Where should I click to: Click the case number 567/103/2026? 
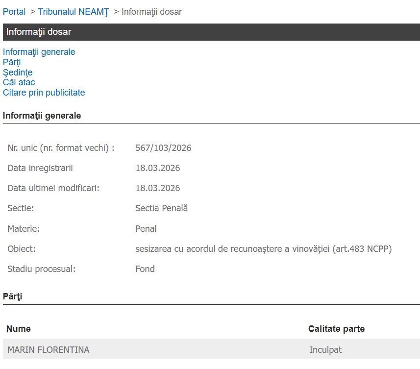[x=163, y=148]
